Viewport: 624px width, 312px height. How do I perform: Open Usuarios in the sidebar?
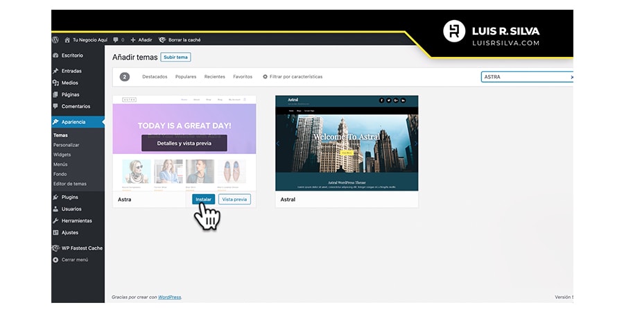[71, 209]
